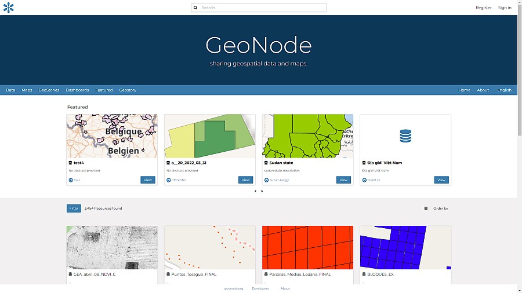This screenshot has height=293, width=522.
Task: Click the database icon on Địa giới Việt Nam card
Action: click(x=405, y=136)
